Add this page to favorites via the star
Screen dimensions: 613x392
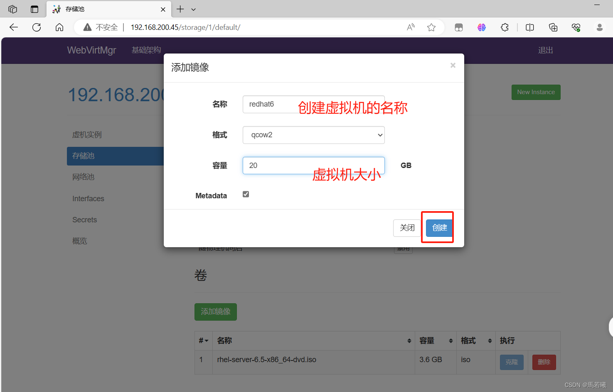[x=431, y=27]
